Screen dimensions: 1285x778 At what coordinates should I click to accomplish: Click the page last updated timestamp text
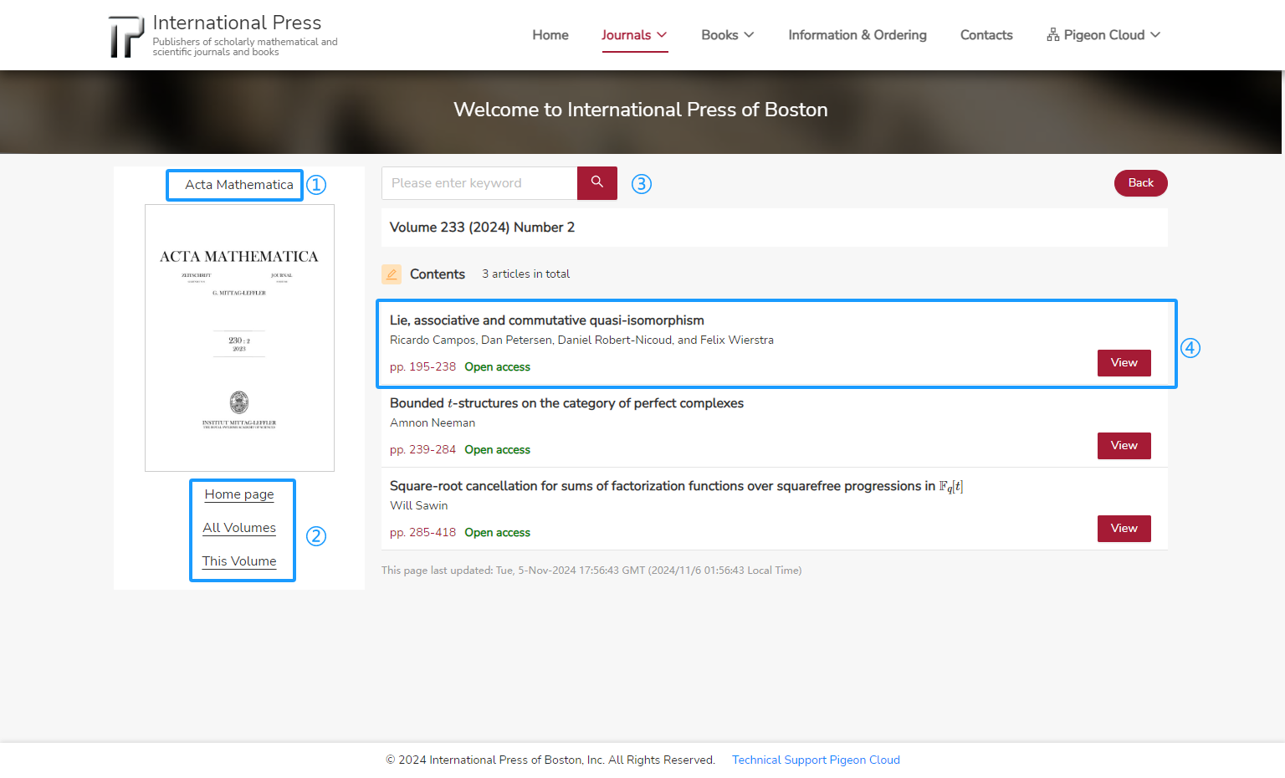click(591, 571)
